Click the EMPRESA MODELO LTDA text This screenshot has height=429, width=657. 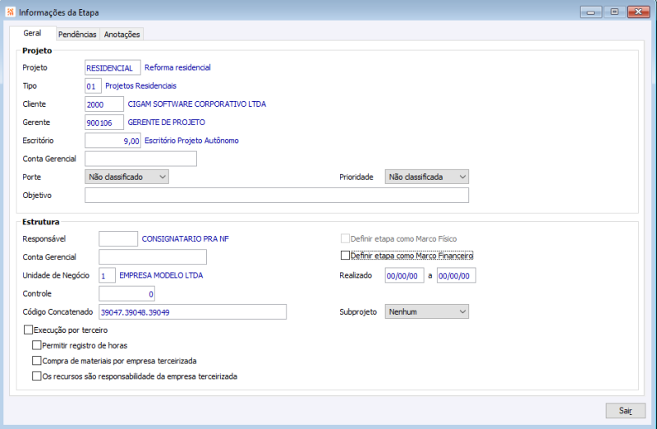161,275
